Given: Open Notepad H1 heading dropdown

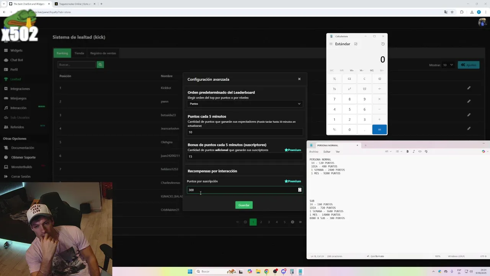Looking at the screenshot, I should coord(387,151).
